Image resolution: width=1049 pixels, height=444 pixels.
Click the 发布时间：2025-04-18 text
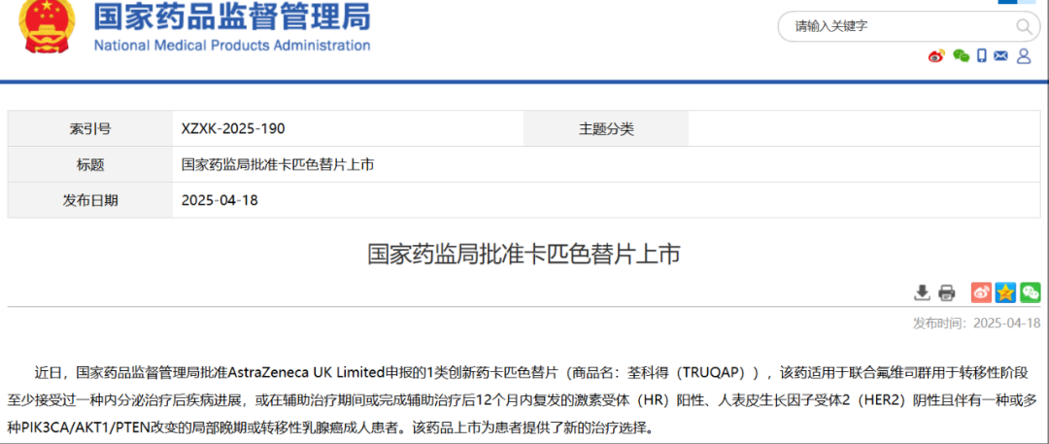click(977, 323)
